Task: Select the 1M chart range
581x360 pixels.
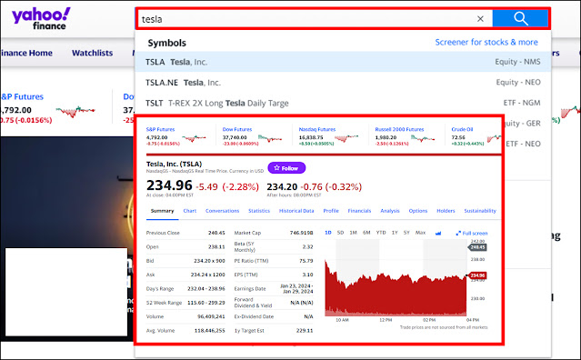Action: point(353,233)
